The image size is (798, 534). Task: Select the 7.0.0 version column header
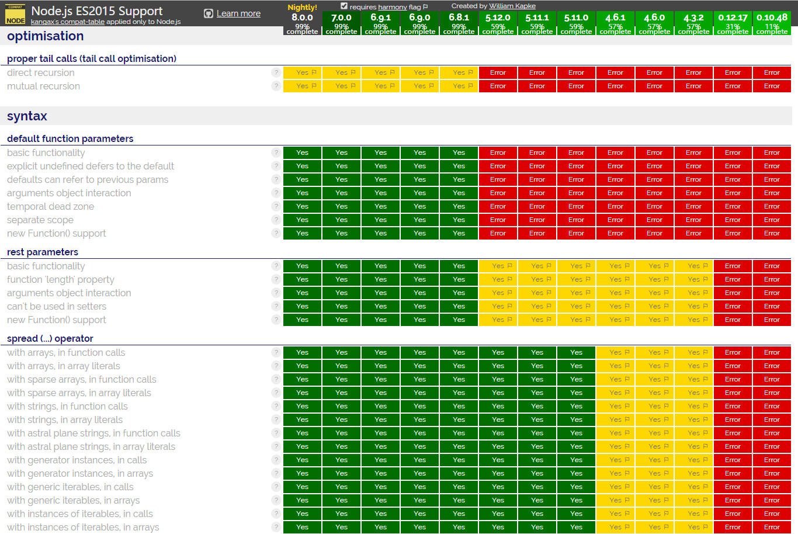[x=341, y=23]
